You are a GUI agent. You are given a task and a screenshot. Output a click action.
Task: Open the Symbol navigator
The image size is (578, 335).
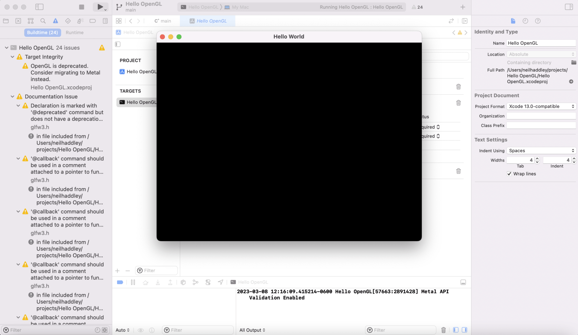[x=30, y=21]
